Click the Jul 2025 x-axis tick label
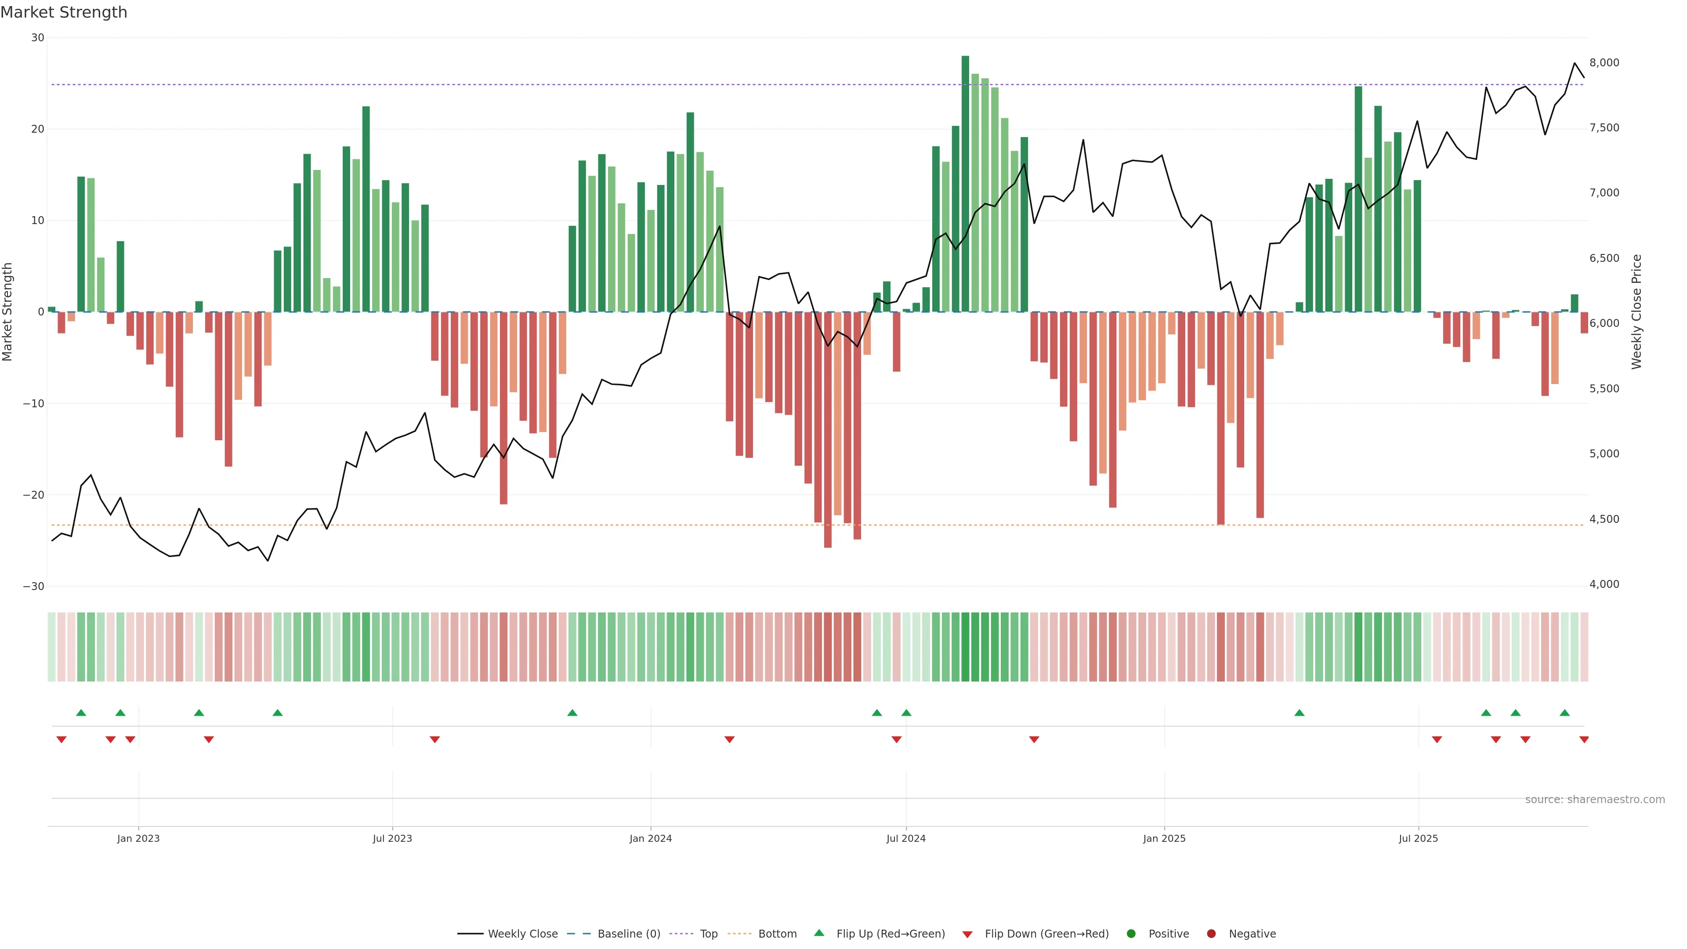The width and height of the screenshot is (1687, 949). [1418, 838]
